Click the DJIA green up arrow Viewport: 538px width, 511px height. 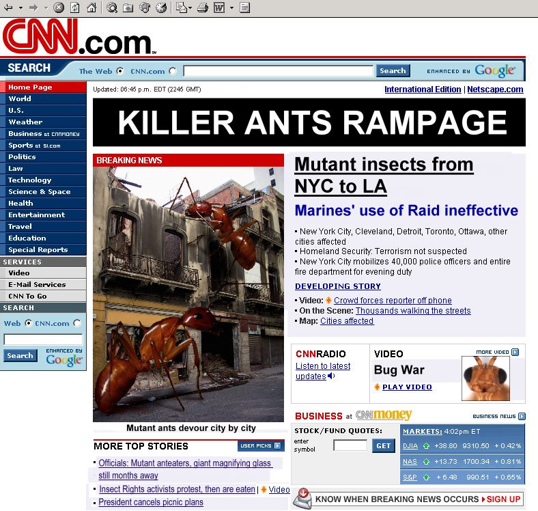(x=426, y=445)
